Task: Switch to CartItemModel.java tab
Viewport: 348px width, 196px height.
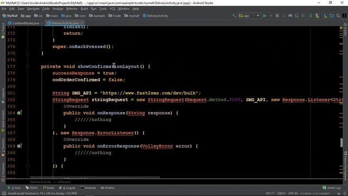Action: click(23, 23)
